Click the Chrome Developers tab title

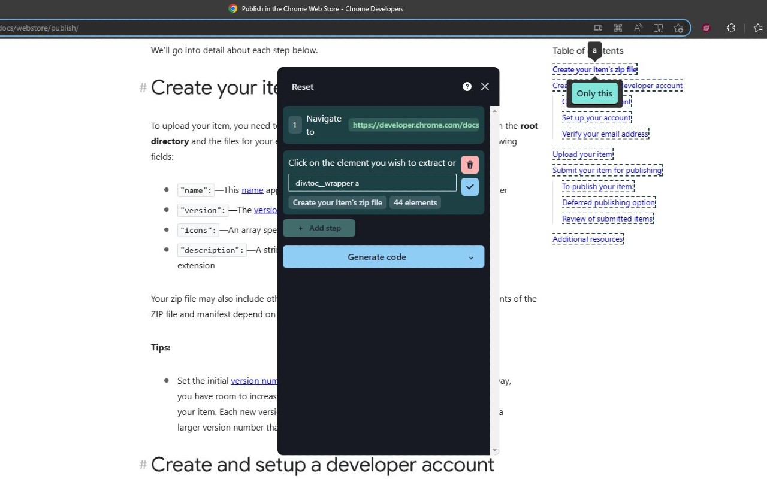tap(322, 8)
